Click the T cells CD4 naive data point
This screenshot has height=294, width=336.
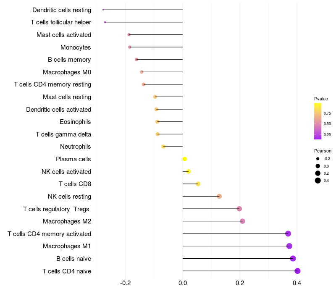[297, 271]
